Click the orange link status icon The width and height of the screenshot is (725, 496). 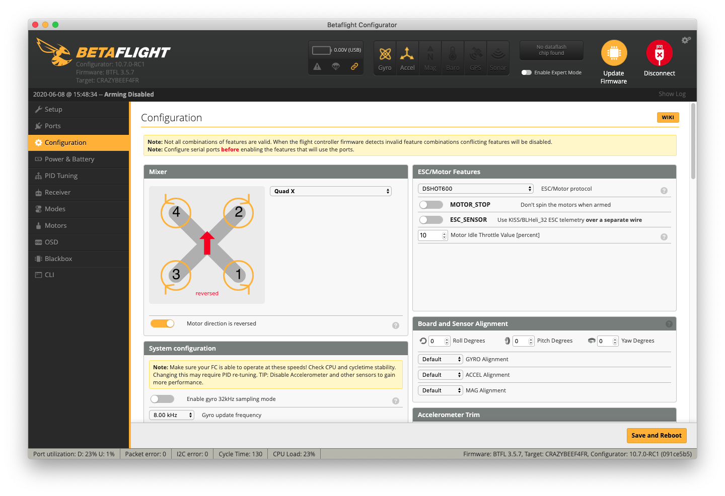354,66
